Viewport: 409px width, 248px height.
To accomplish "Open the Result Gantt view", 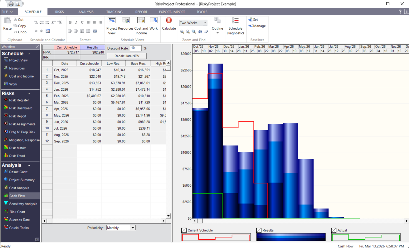I will click(19, 172).
